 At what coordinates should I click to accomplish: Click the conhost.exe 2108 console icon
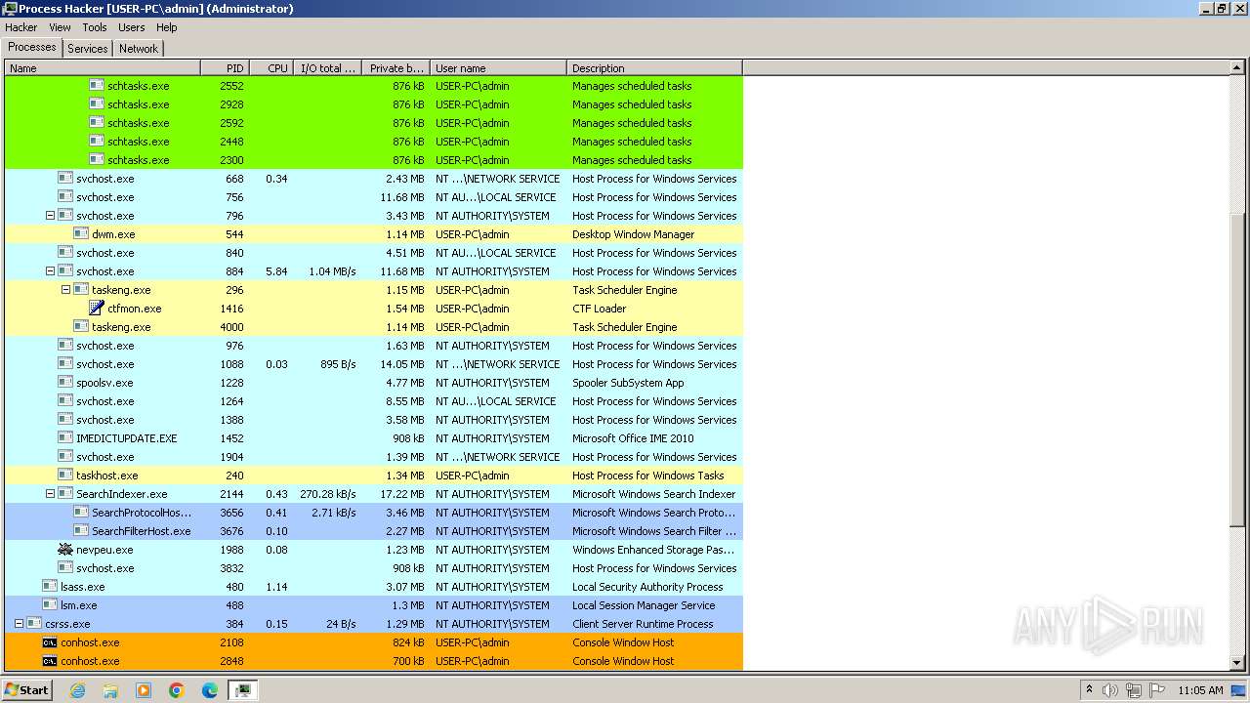[50, 642]
